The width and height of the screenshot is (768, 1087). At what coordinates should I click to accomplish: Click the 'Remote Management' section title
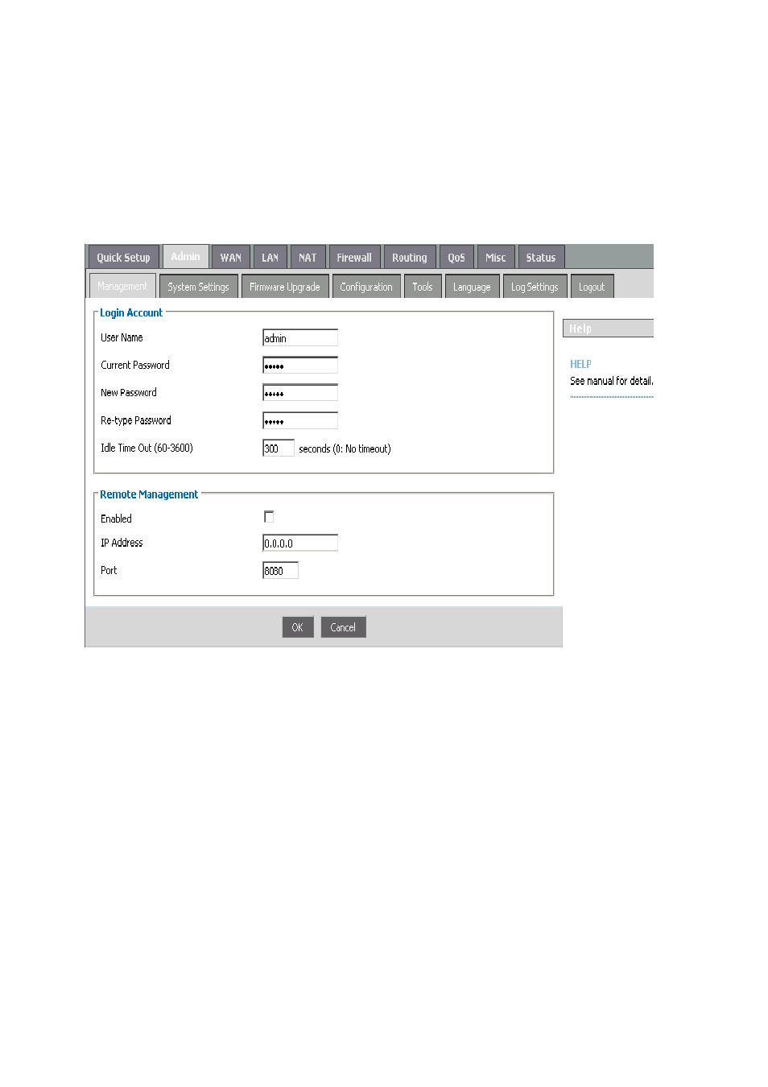(149, 494)
